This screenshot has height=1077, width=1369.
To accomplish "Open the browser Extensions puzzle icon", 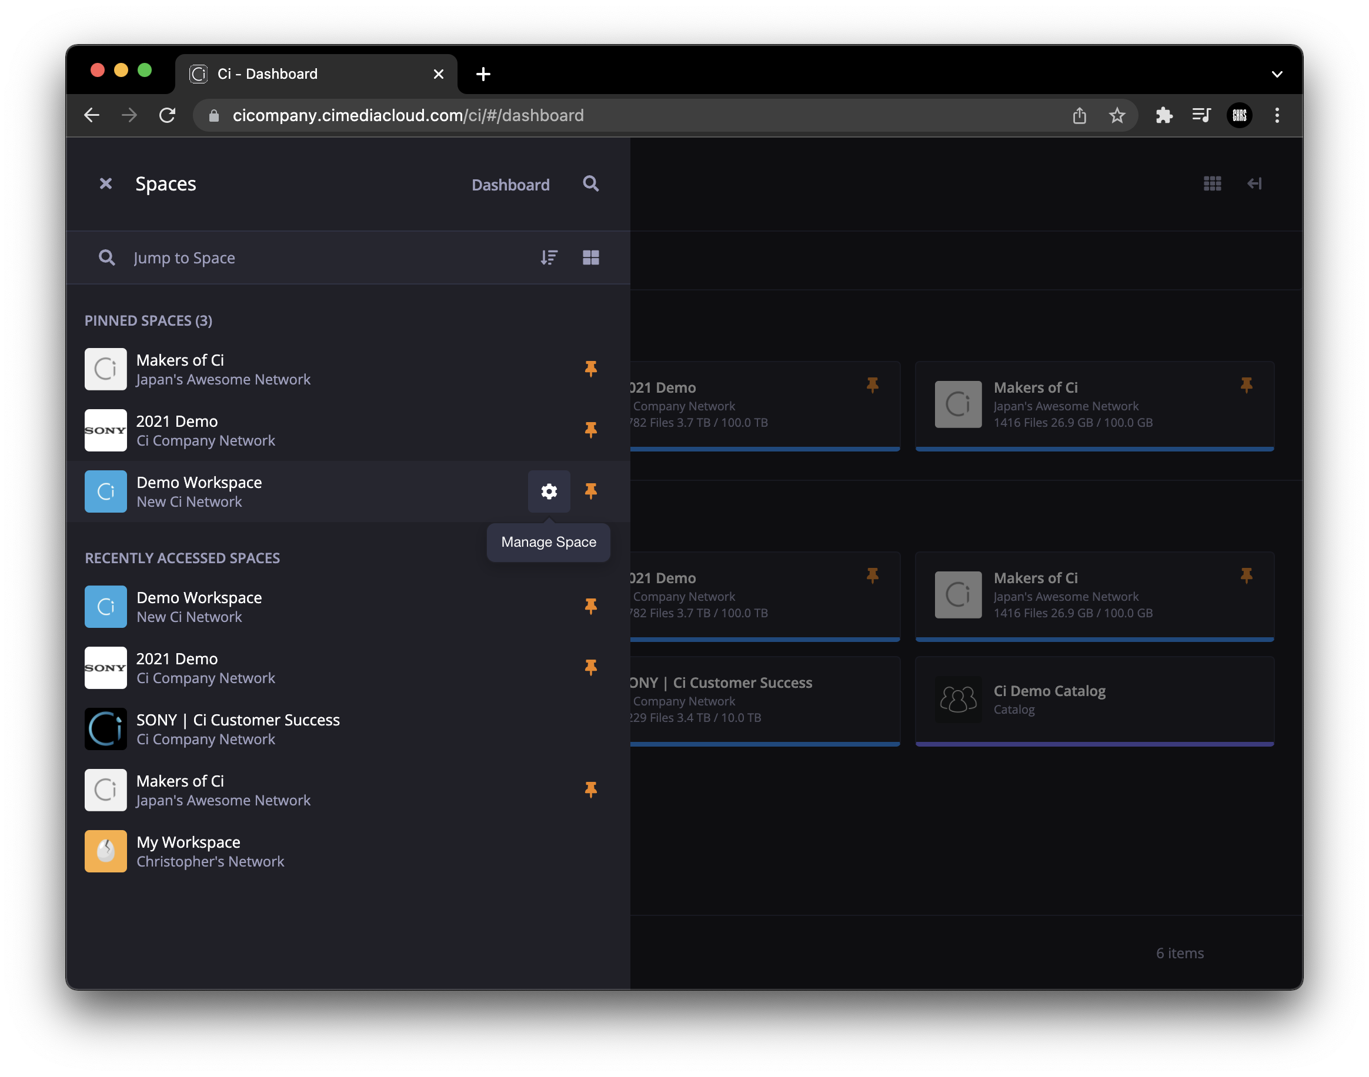I will click(x=1163, y=115).
